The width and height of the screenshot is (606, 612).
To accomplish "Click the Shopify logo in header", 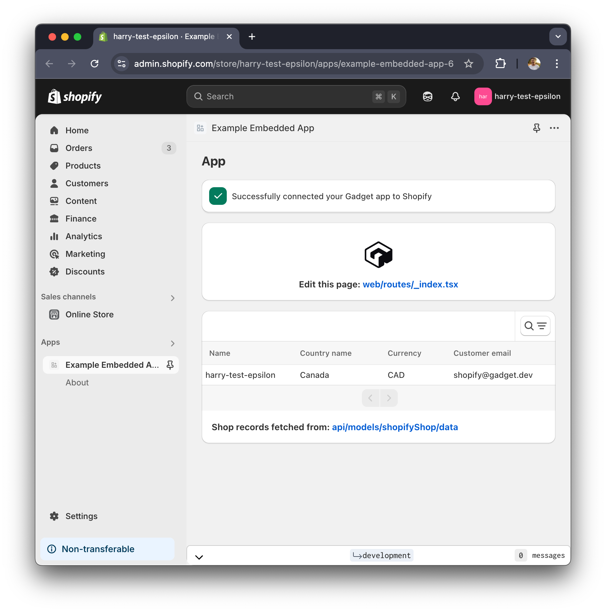I will (75, 97).
